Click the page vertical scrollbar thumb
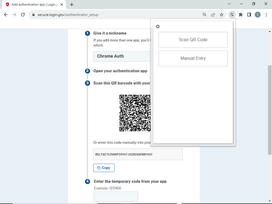 tap(269, 110)
